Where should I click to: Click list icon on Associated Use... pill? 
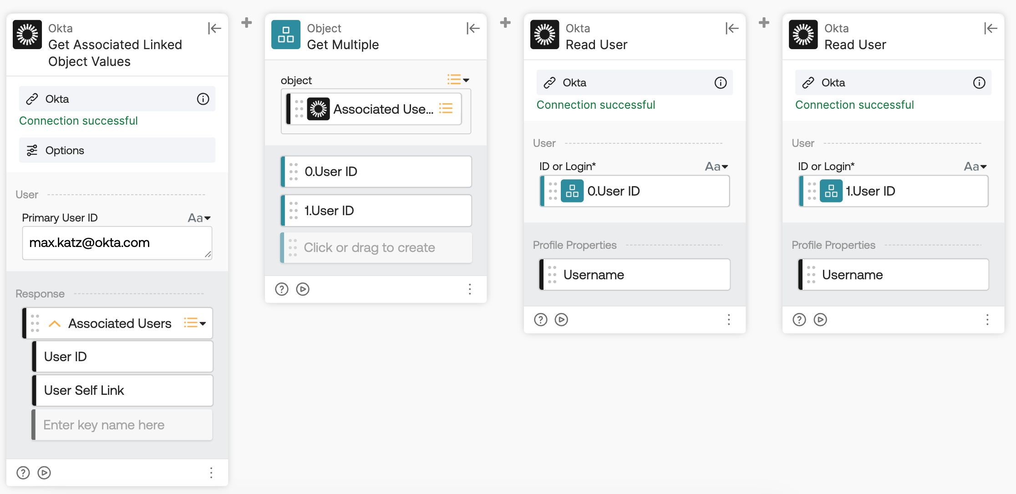pos(446,108)
